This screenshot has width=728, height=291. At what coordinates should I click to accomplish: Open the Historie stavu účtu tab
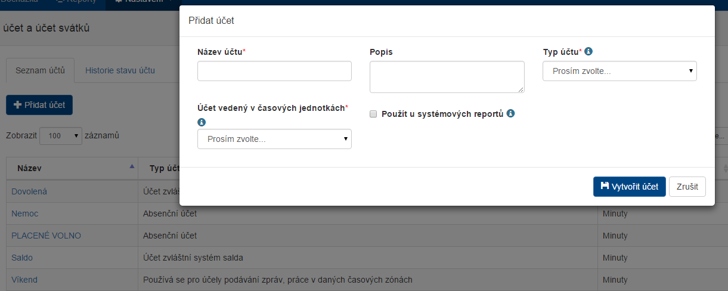(120, 70)
